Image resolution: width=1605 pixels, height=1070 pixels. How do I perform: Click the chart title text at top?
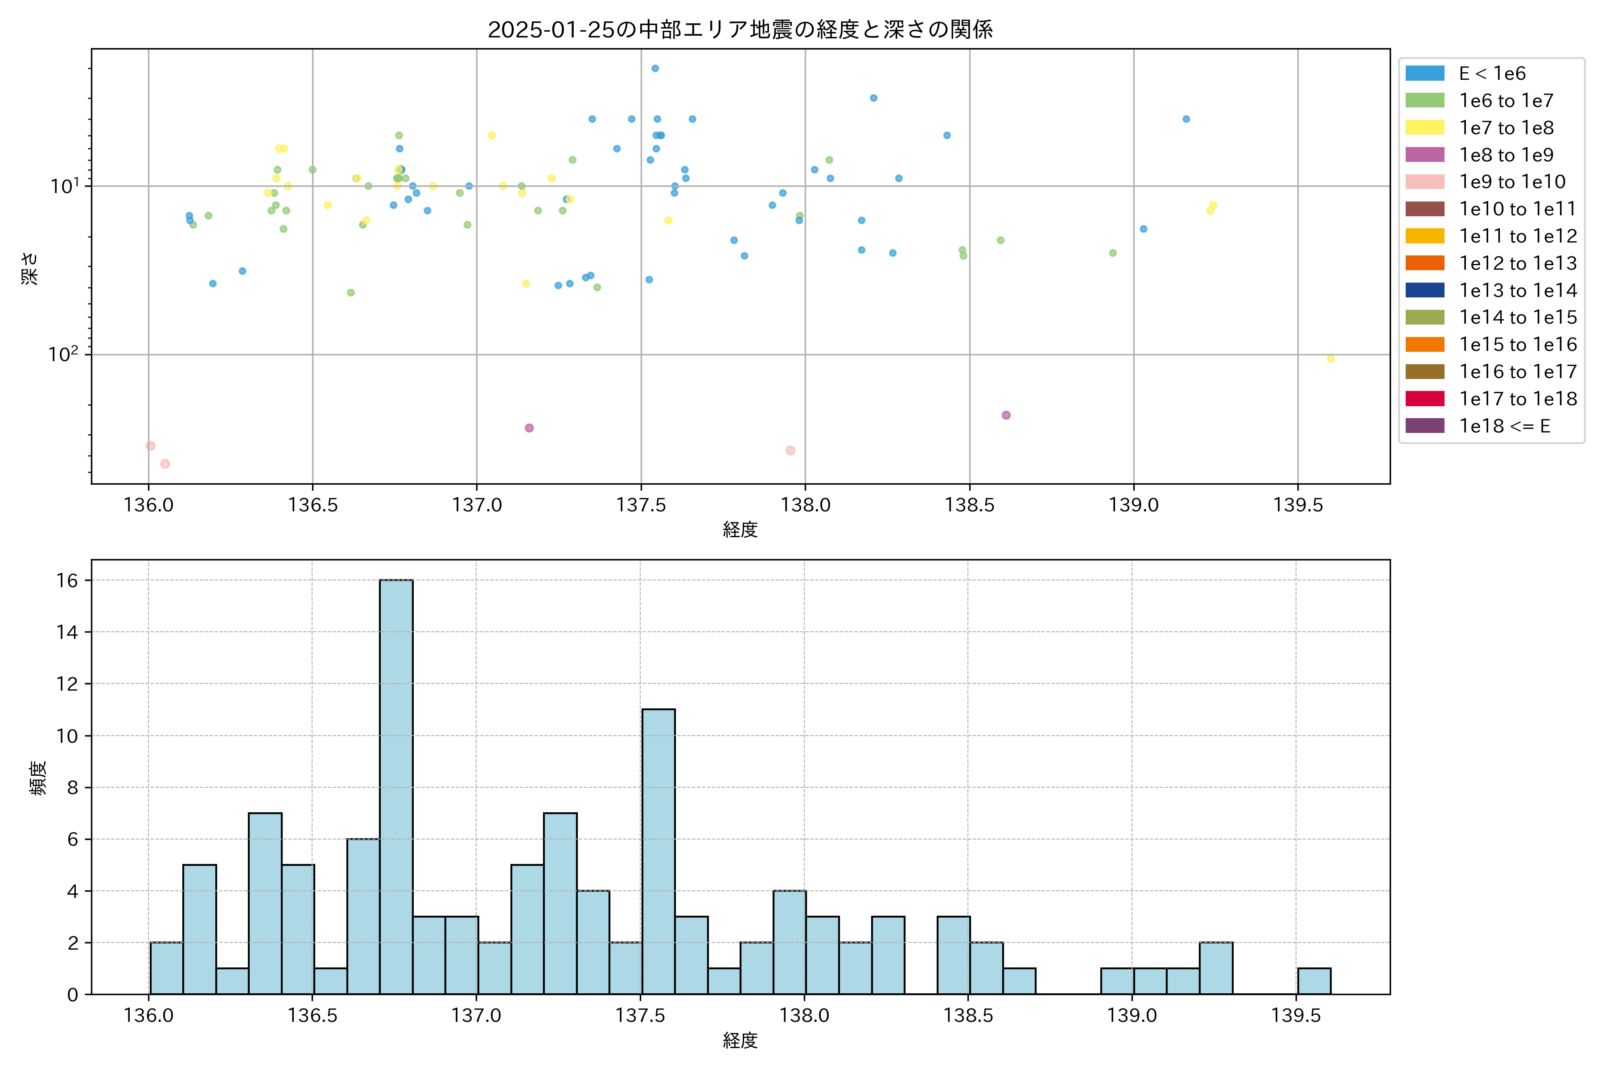tap(740, 29)
